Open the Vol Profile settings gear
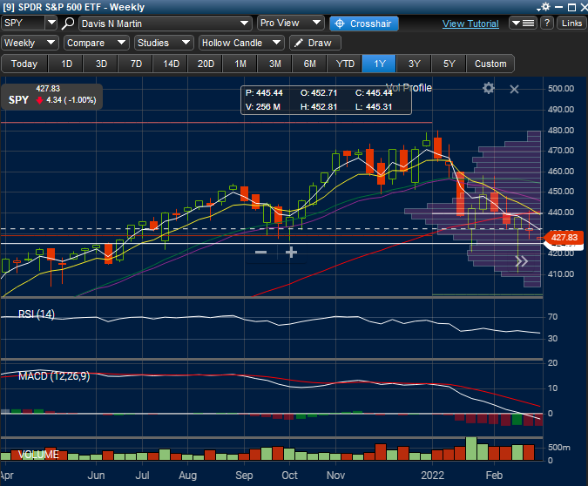Image resolution: width=588 pixels, height=486 pixels. [488, 89]
